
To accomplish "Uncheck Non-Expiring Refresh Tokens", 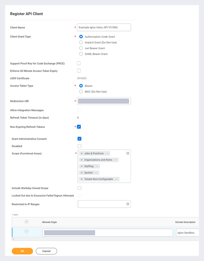I will pyautogui.click(x=79, y=127).
